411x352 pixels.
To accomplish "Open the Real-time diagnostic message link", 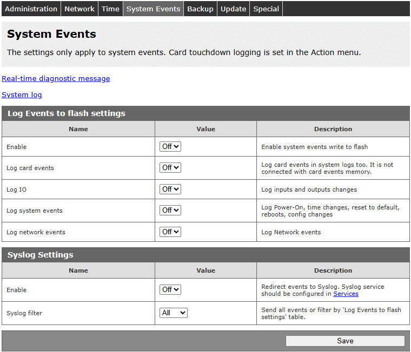I will coord(56,78).
